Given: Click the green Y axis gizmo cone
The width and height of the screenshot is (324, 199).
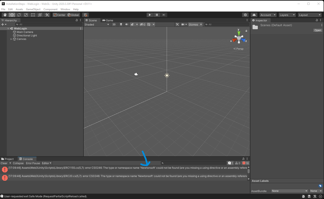Looking at the screenshot, I should [239, 33].
